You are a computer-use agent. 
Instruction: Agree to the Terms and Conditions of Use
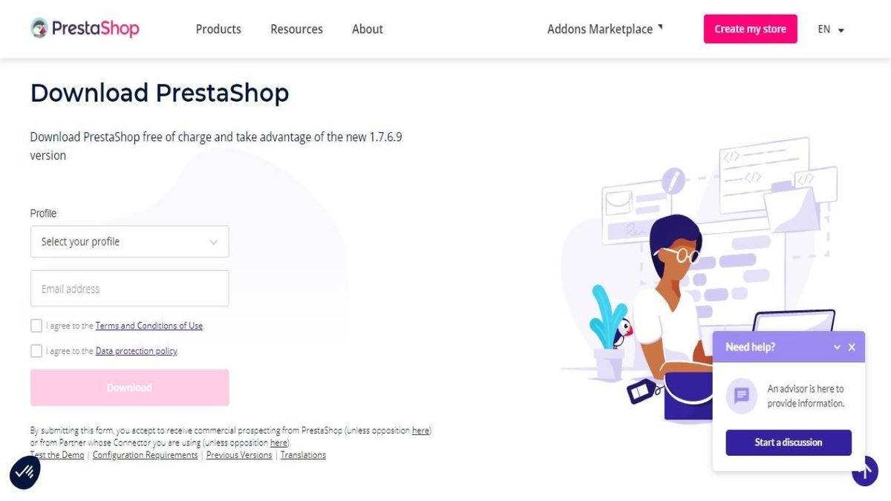pos(36,325)
